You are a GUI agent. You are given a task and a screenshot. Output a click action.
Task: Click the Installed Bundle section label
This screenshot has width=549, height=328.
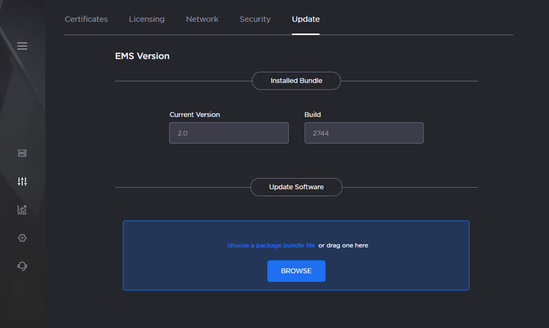click(x=296, y=80)
